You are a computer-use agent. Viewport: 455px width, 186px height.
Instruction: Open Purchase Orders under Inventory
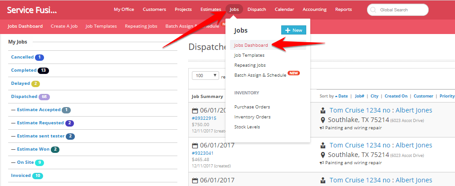pos(252,107)
